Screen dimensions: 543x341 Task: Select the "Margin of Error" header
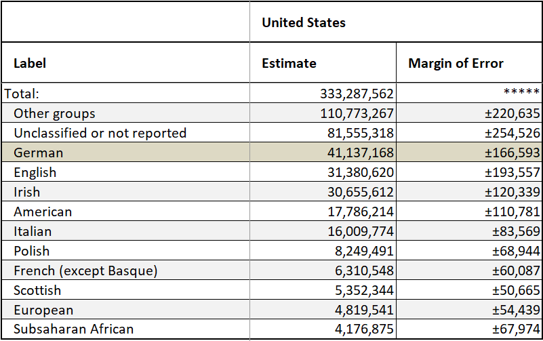[456, 63]
